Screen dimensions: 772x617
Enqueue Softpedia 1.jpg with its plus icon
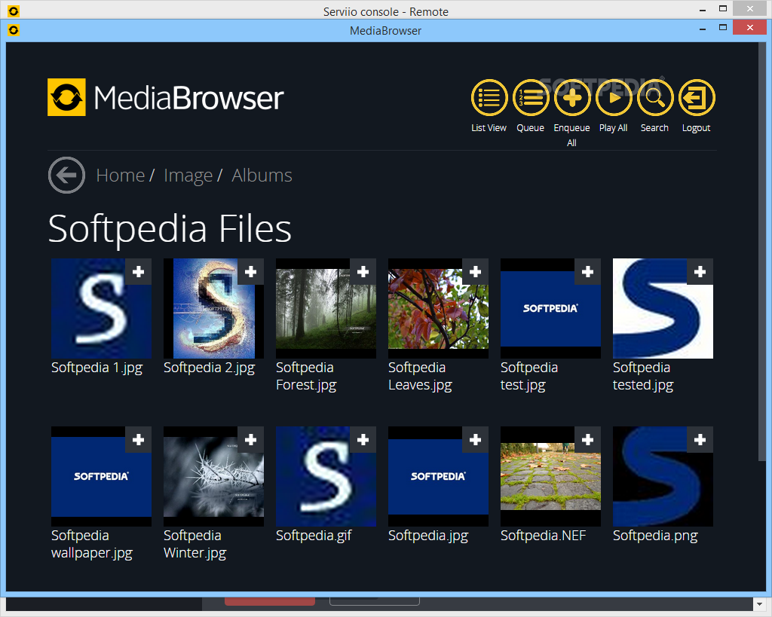(139, 272)
